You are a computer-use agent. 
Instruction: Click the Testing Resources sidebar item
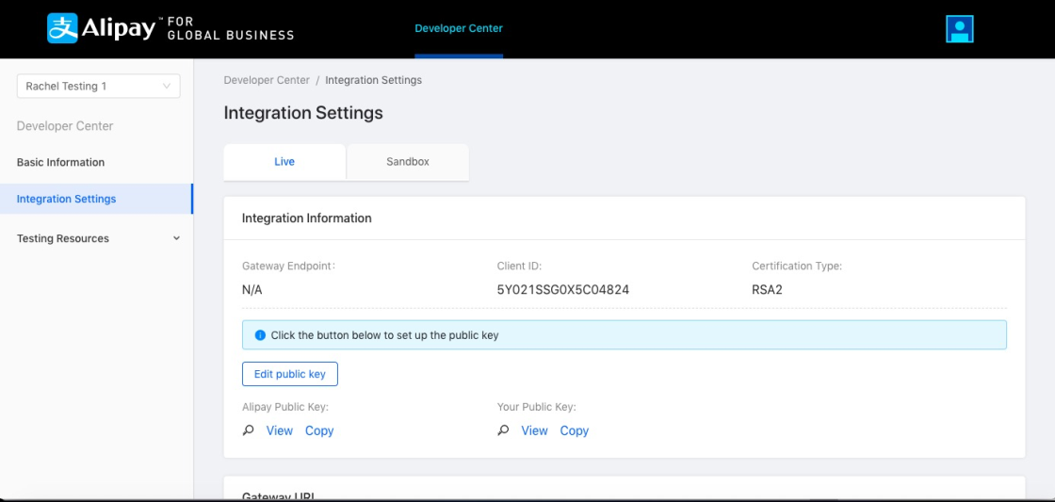(63, 238)
